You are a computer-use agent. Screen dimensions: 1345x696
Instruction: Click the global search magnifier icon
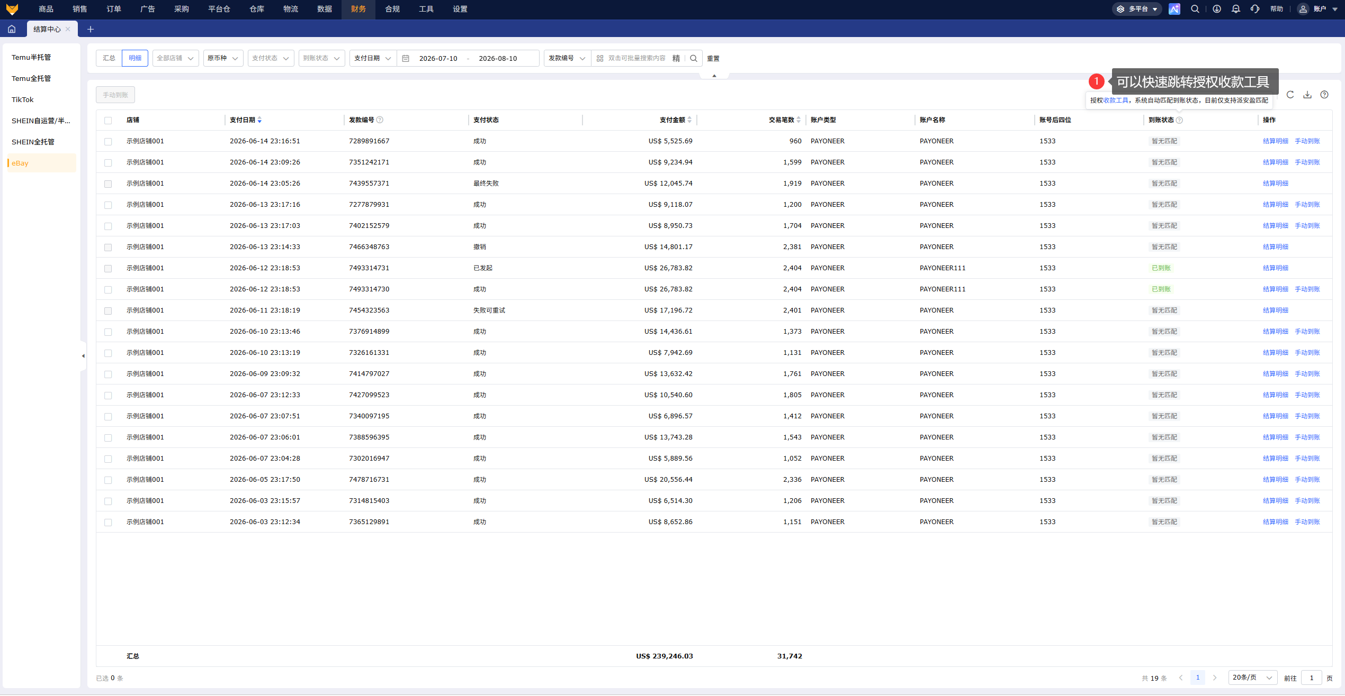pyautogui.click(x=1195, y=9)
